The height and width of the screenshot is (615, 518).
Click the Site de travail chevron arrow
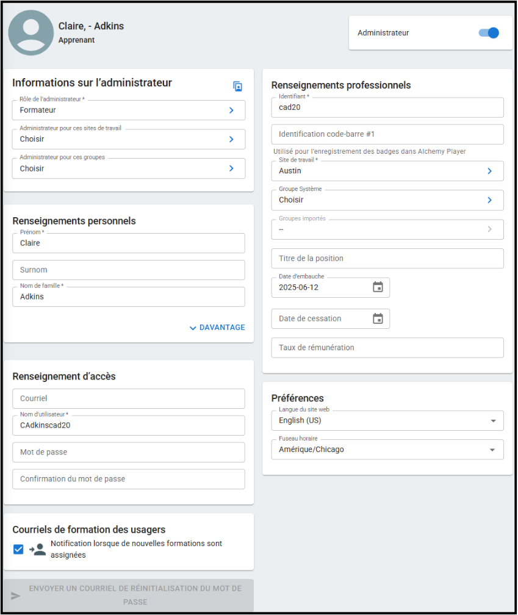[x=489, y=171]
